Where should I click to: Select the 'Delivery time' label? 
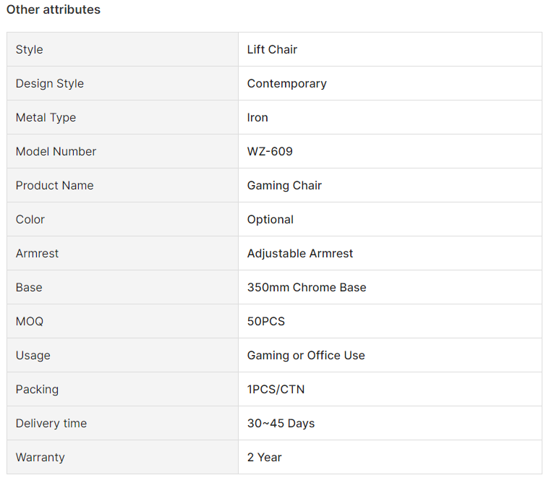pyautogui.click(x=51, y=423)
